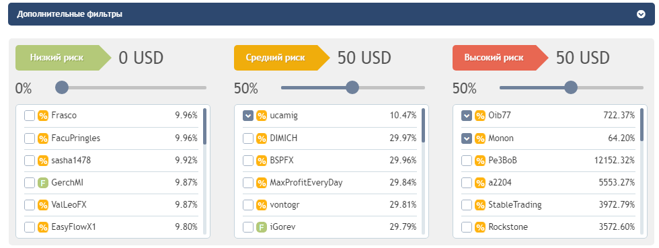The height and width of the screenshot is (248, 659).
Task: Click the percent icon beside Pe3BoB
Action: click(480, 161)
